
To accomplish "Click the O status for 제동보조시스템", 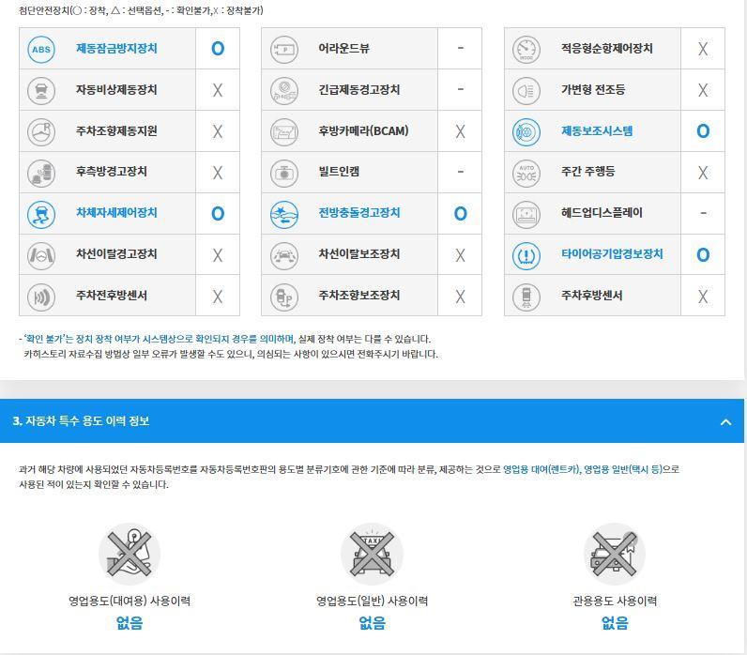I will (702, 131).
